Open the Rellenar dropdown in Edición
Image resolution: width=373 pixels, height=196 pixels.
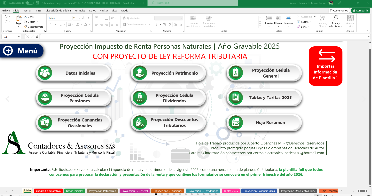point(299,22)
